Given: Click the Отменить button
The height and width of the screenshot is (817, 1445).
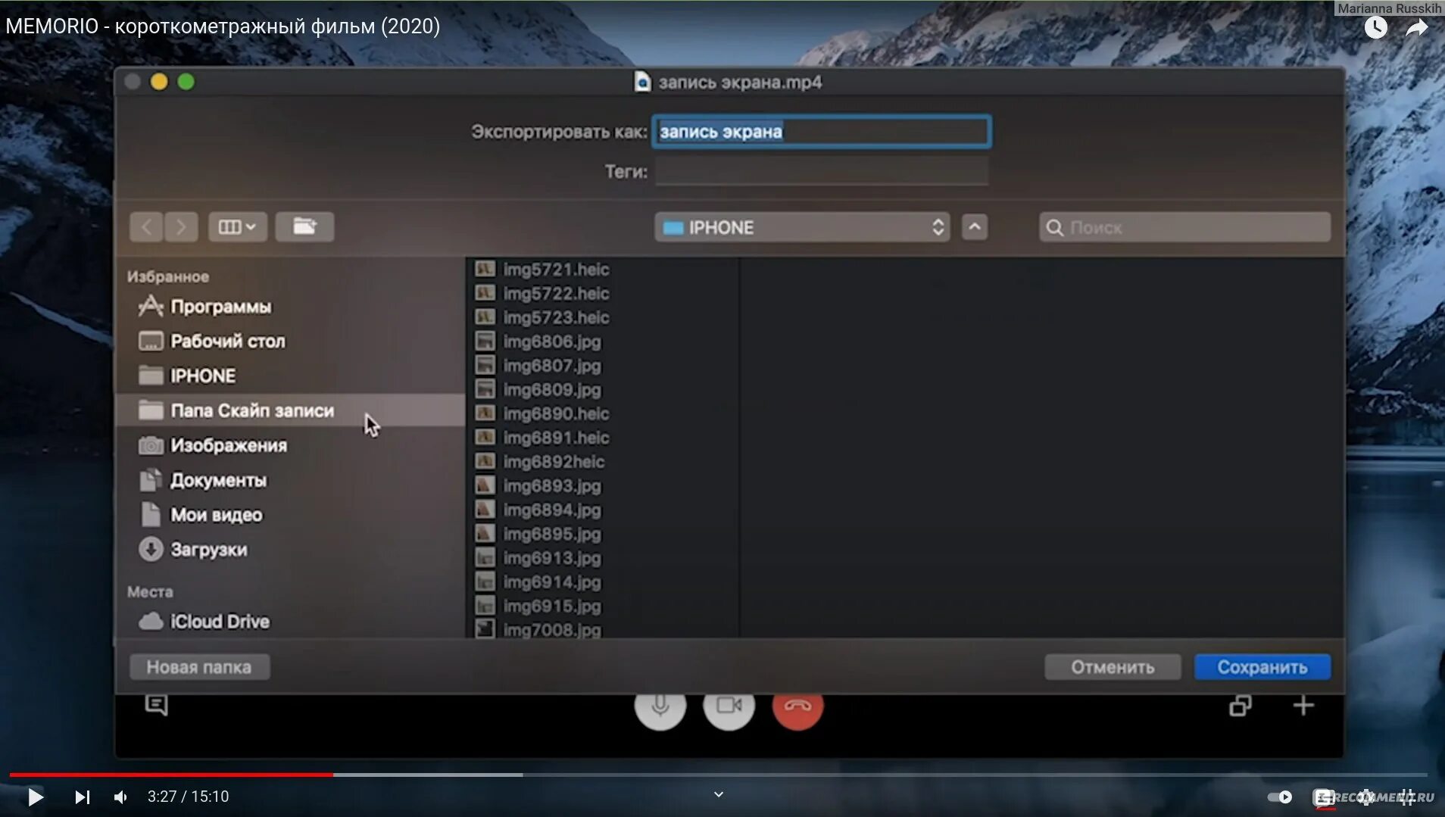Looking at the screenshot, I should tap(1113, 667).
